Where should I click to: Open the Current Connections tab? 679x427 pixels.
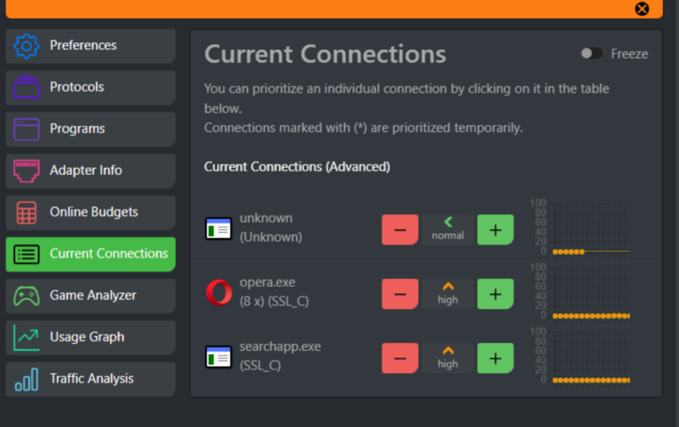tap(91, 254)
